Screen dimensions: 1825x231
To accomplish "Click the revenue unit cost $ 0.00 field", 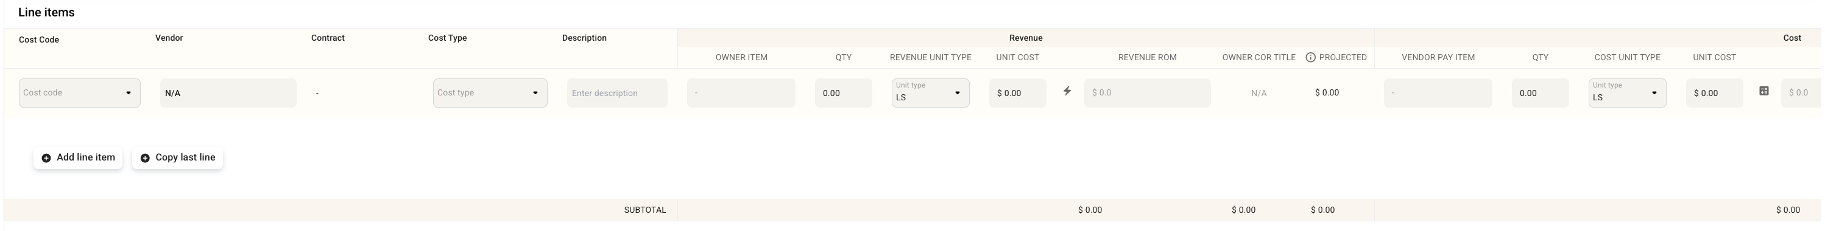I will [x=1017, y=93].
